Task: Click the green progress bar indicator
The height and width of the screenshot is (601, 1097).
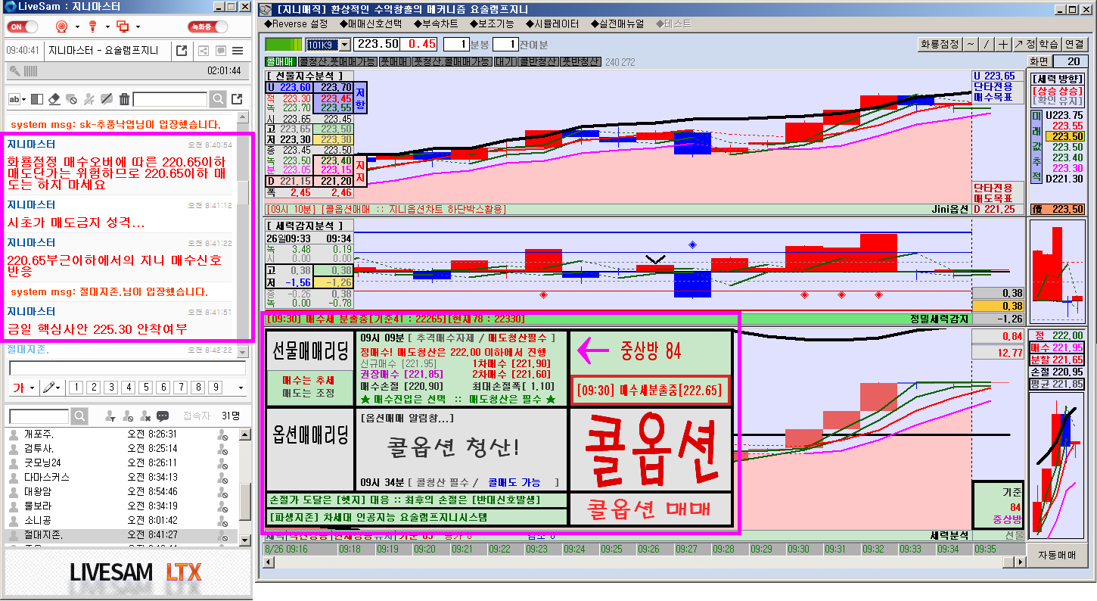Action: [284, 45]
